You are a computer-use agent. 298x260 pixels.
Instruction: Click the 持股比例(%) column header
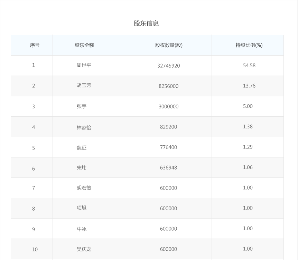(249, 45)
